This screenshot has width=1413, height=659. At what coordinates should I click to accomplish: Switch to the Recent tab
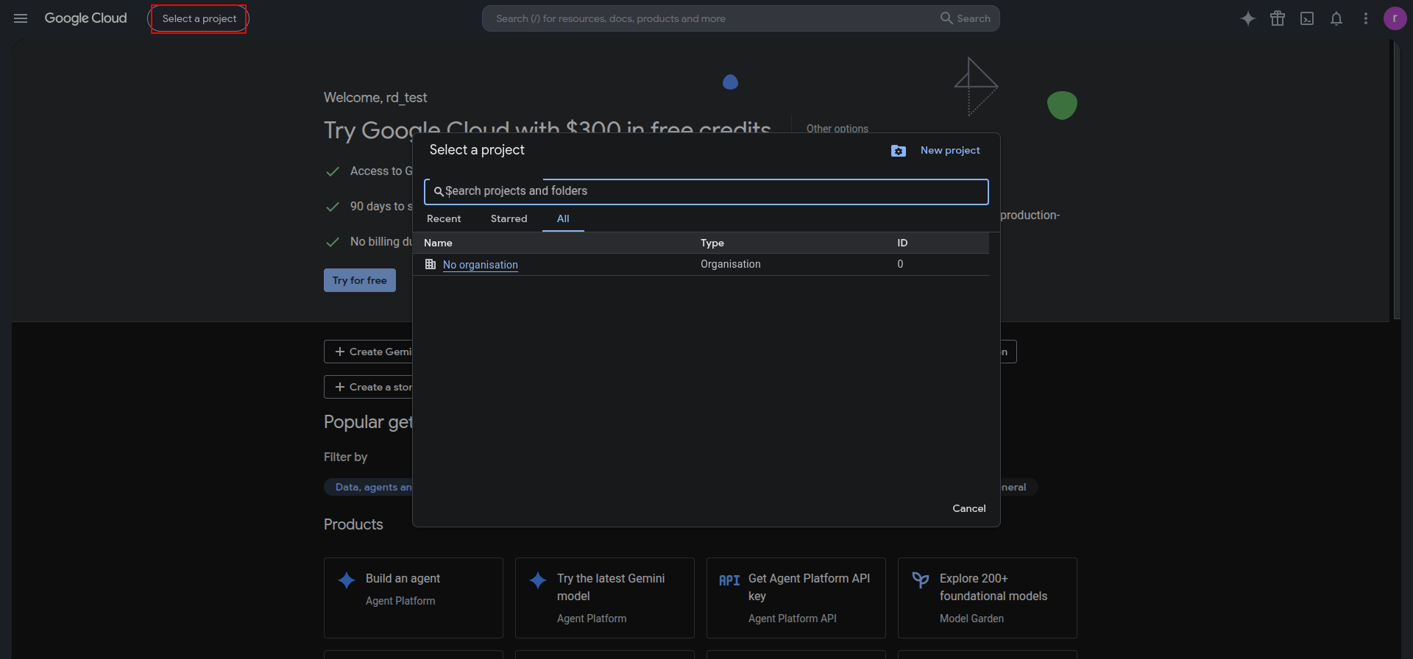tap(444, 218)
